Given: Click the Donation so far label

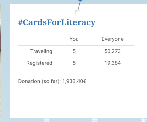Looking at the screenshot, I should point(39,81).
